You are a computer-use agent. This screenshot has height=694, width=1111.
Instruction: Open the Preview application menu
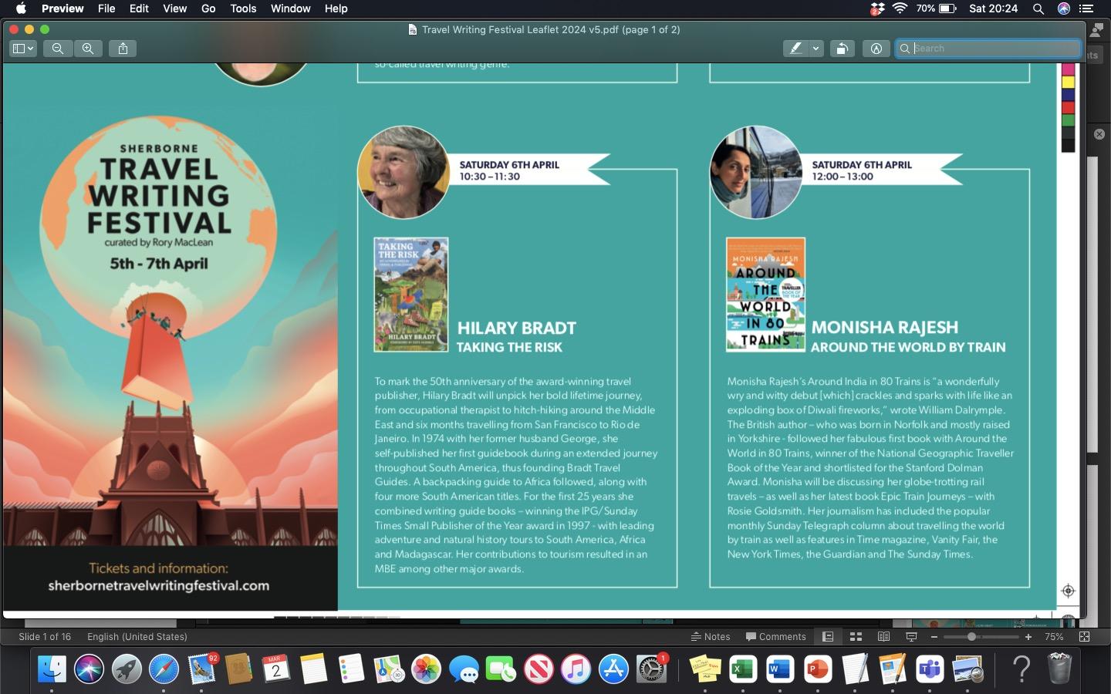[x=62, y=8]
